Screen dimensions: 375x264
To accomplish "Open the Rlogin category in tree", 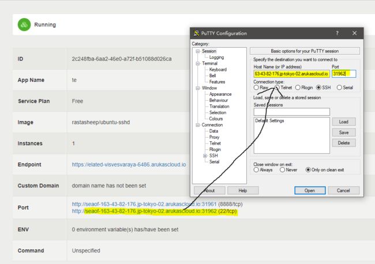I will click(215, 149).
